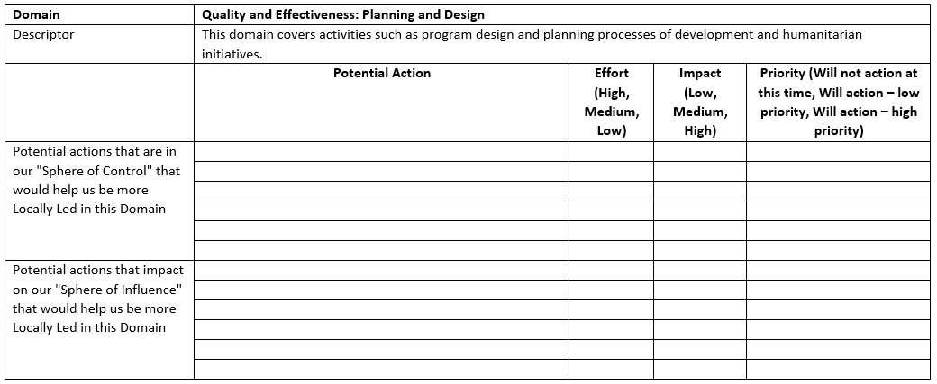The width and height of the screenshot is (937, 384).
Task: Select first Effort cell in Sphere of Influence section
Action: click(611, 270)
